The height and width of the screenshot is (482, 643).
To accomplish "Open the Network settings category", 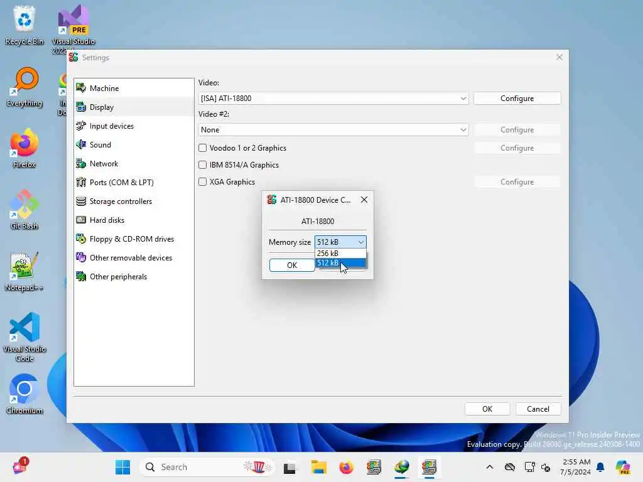I will 134,164.
